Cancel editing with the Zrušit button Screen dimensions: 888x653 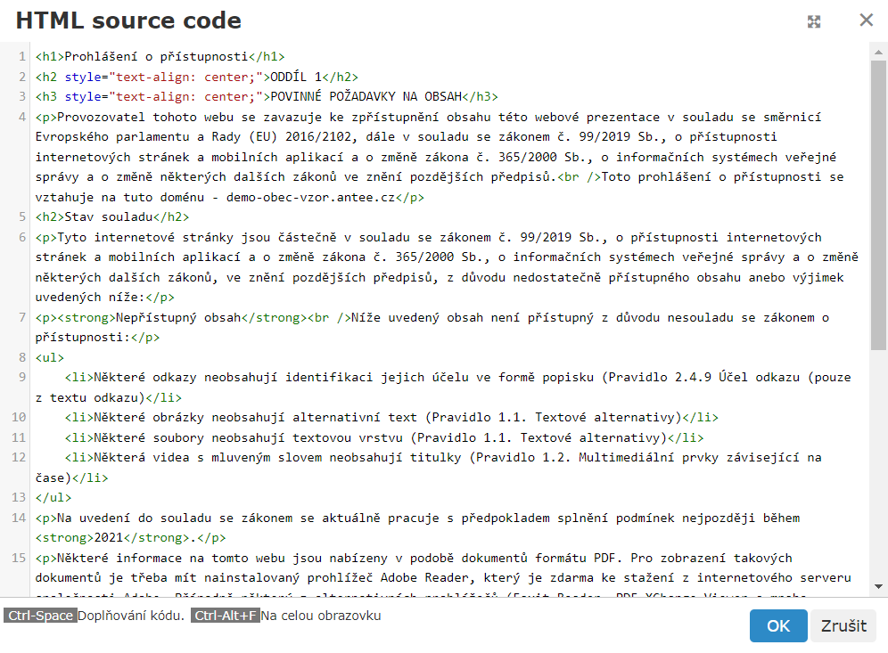click(843, 625)
